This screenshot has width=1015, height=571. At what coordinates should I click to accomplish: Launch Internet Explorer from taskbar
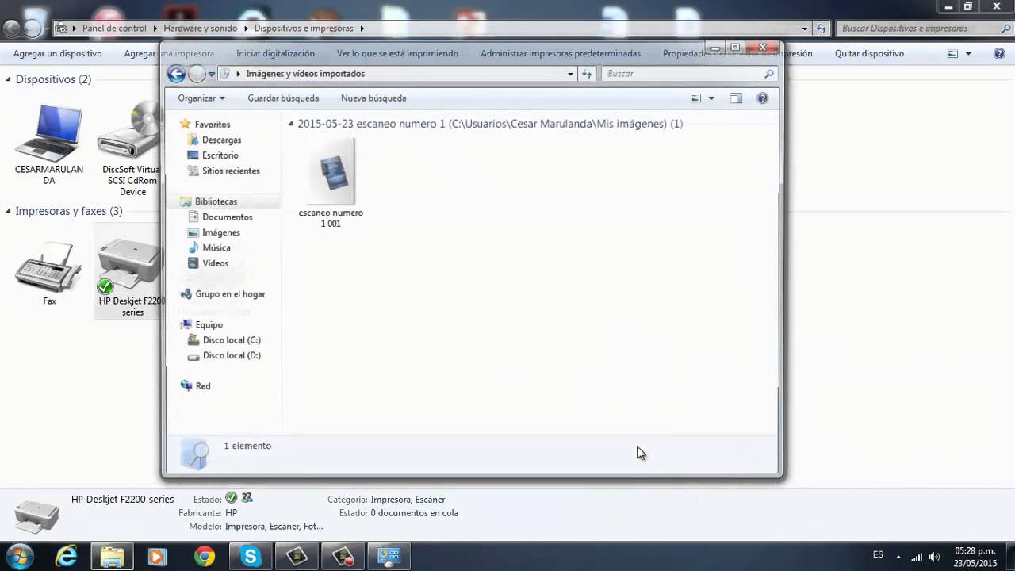click(x=67, y=557)
